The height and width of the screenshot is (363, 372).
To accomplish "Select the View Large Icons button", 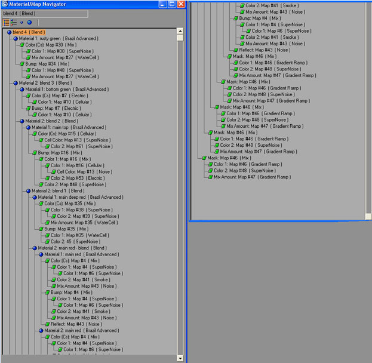I will click(29, 22).
